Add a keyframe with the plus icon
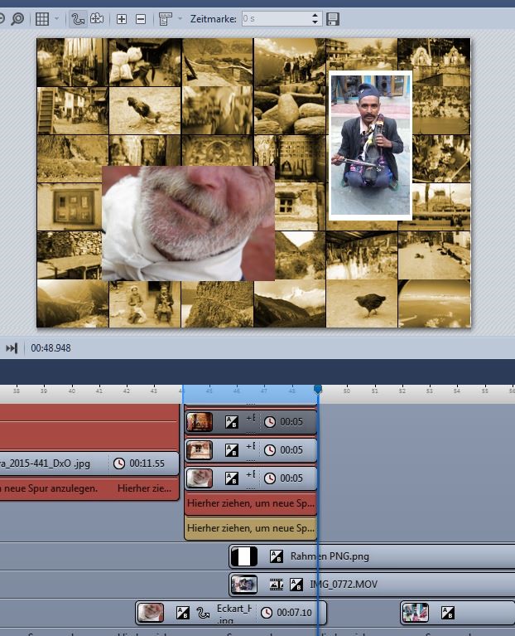The height and width of the screenshot is (636, 515). [122, 18]
